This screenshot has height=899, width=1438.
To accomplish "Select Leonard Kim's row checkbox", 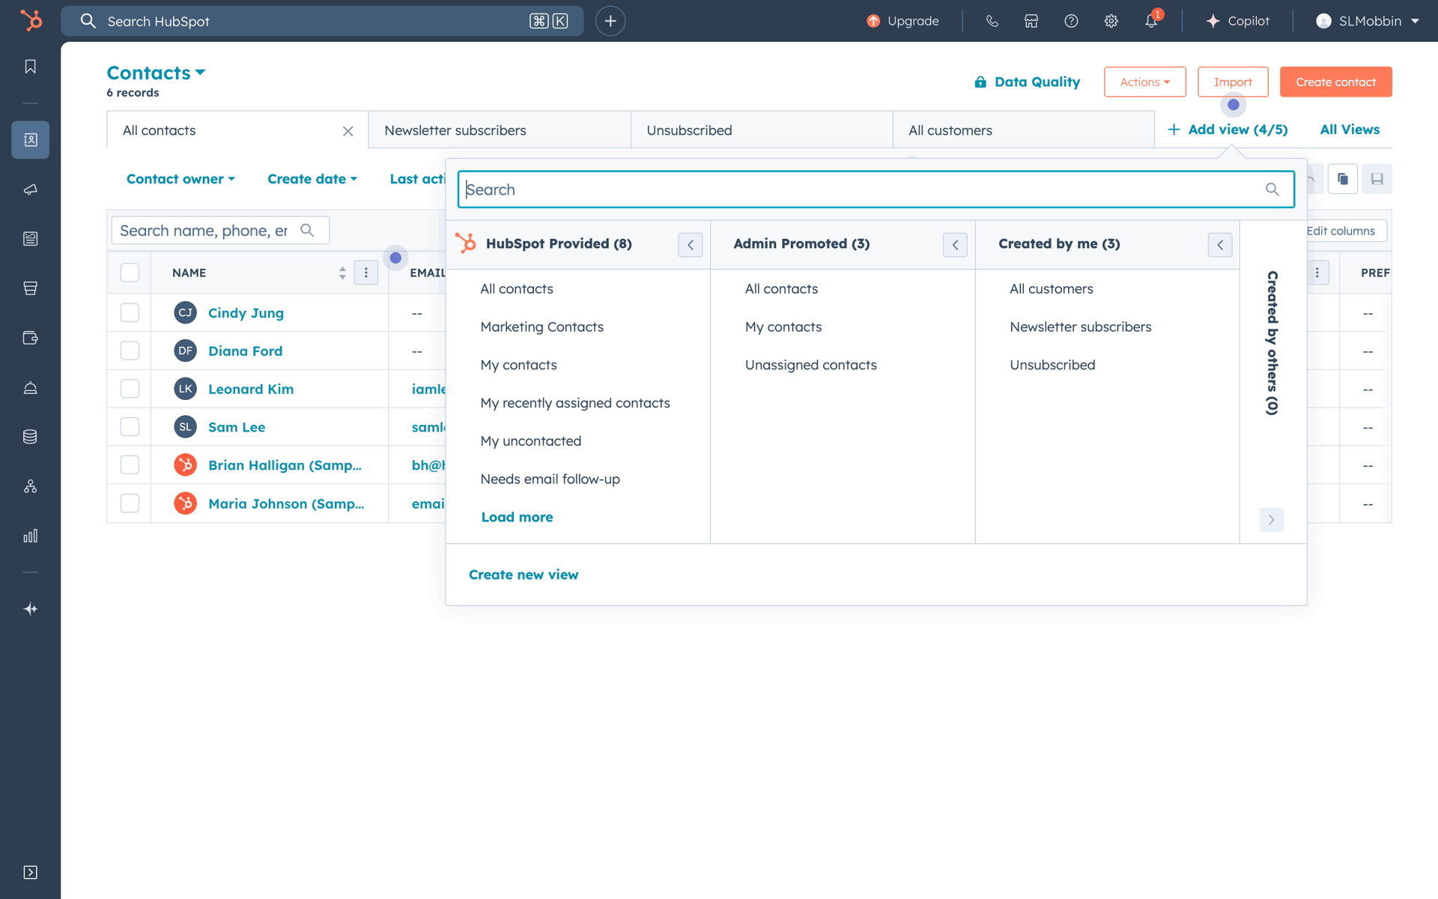I will (x=130, y=389).
